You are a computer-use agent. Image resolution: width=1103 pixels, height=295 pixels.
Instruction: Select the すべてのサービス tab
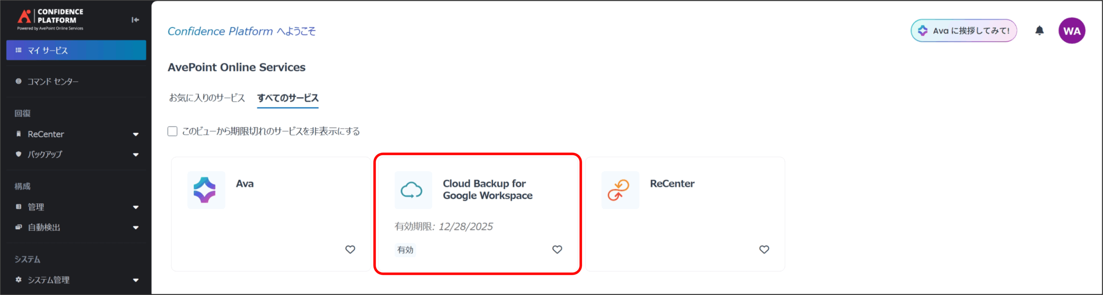tap(287, 98)
